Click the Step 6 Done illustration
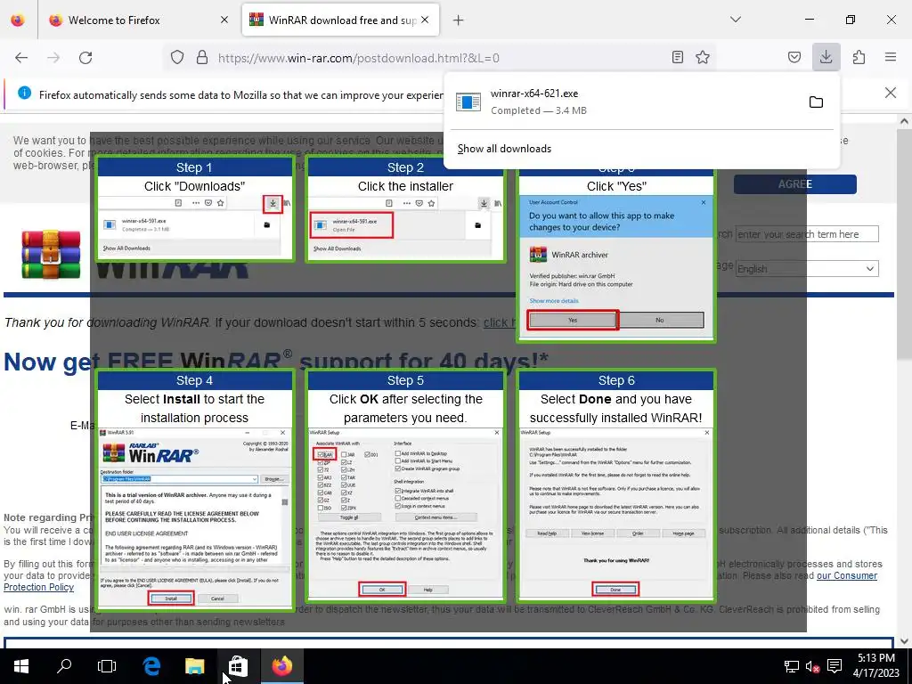Viewport: 912px width, 684px height. point(616,485)
